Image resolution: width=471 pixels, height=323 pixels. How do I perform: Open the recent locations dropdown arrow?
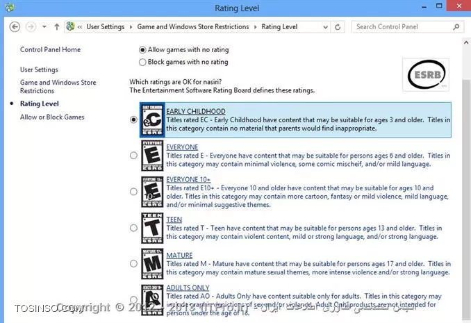(44, 26)
